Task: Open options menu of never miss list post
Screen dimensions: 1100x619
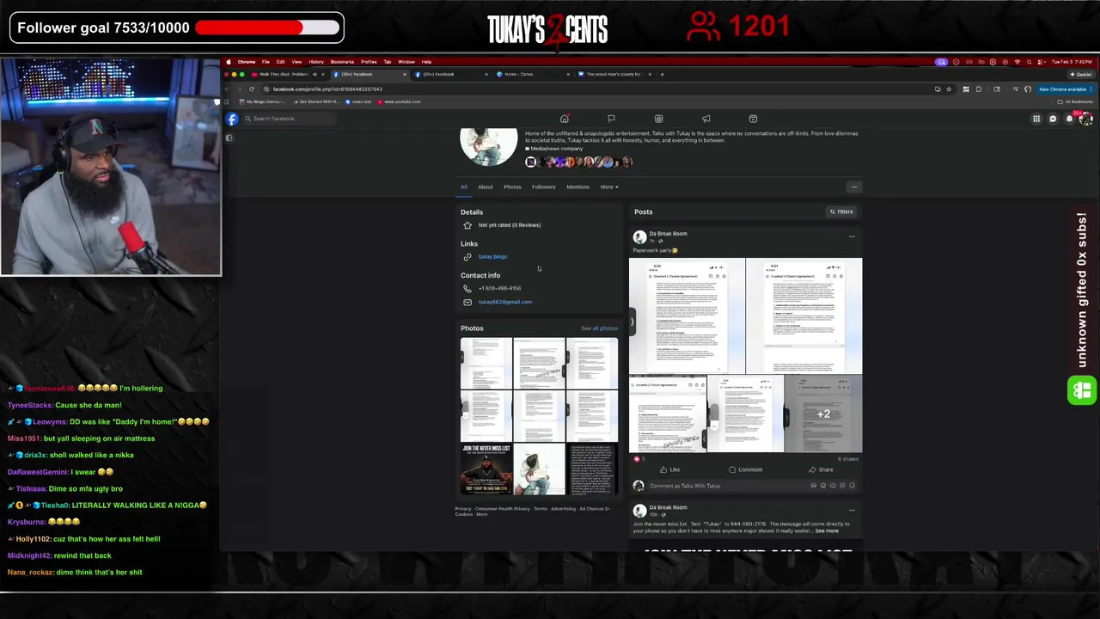Action: [x=852, y=510]
